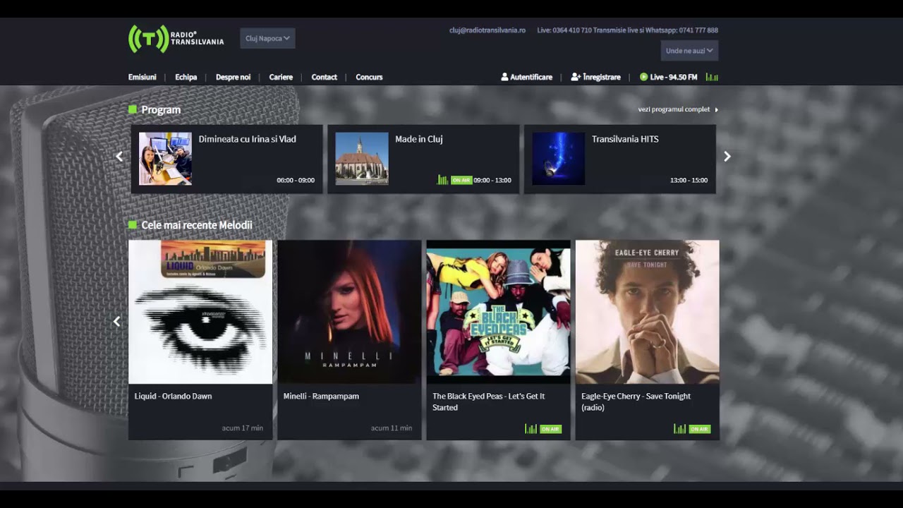This screenshot has width=903, height=508.
Task: Click the 'acum 17 min' timestamp
Action: point(243,428)
